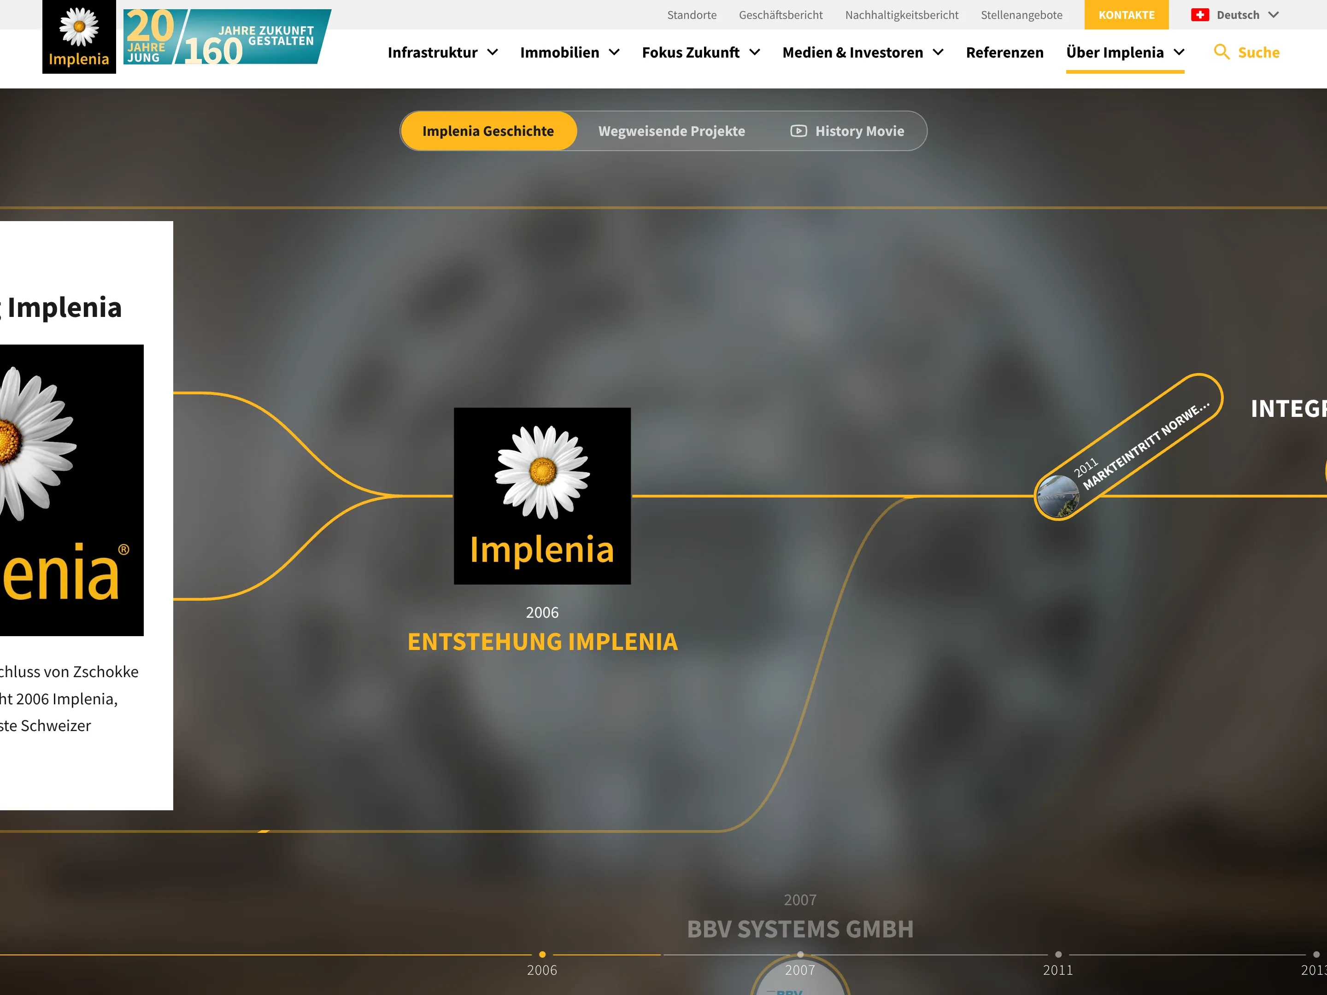
Task: Open the 20 Jahre jung anniversary banner
Action: pos(227,36)
